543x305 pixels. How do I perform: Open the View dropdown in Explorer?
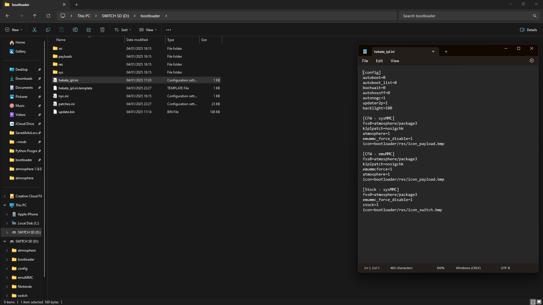click(x=148, y=30)
